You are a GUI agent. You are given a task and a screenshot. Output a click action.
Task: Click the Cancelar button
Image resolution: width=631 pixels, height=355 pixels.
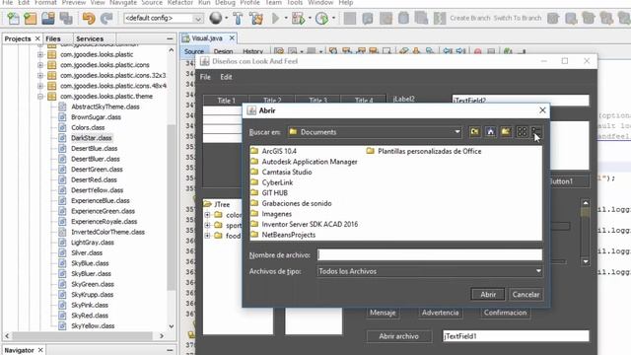(x=526, y=294)
